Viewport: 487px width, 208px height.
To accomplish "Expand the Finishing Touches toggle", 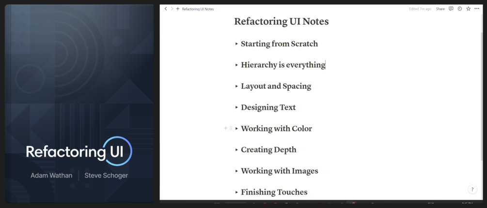I will (x=236, y=192).
